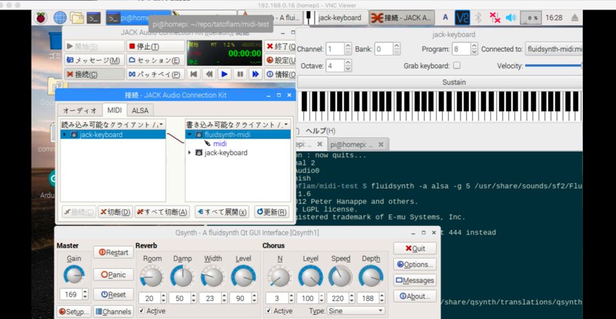Click the Gain value field 169
The image size is (616, 319).
tap(71, 294)
